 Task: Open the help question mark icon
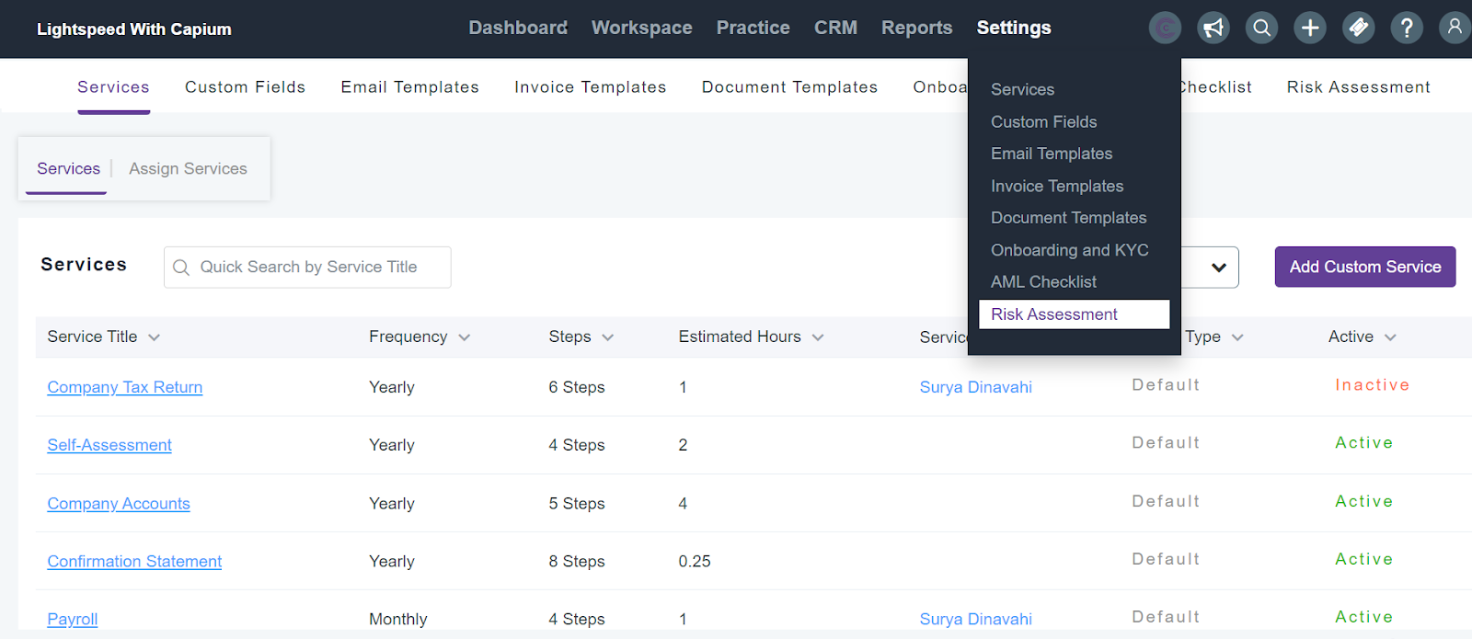1407,28
